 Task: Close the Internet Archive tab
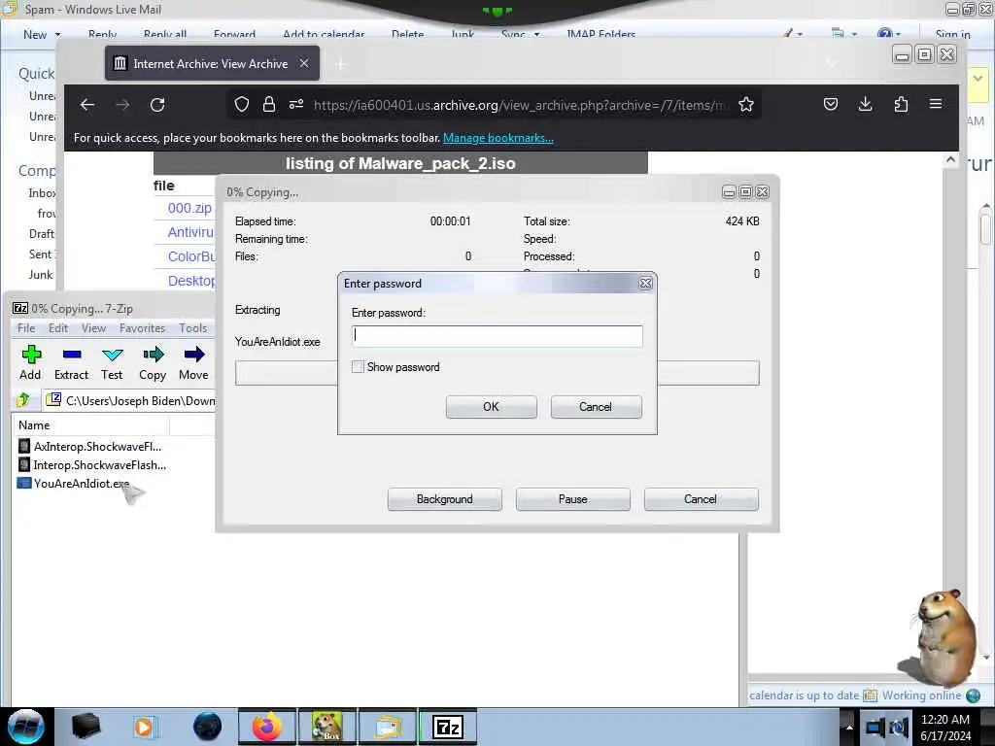(x=304, y=63)
